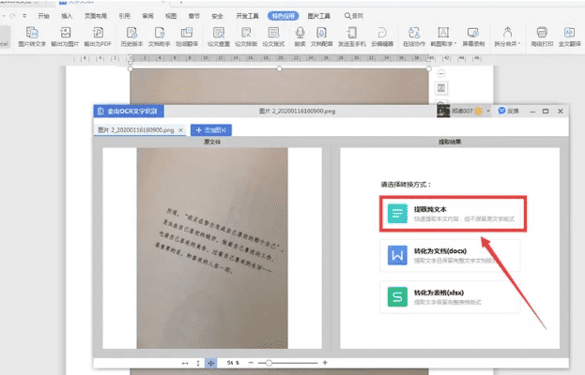The width and height of the screenshot is (585, 375).
Task: Open the 开发工具 ribbon tab
Action: pyautogui.click(x=247, y=16)
